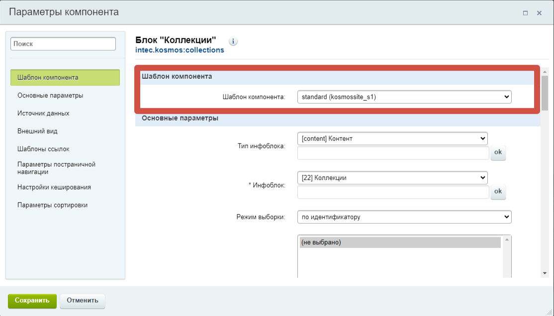Expand the Тип инфоблока dropdown
The image size is (554, 316).
coord(392,138)
